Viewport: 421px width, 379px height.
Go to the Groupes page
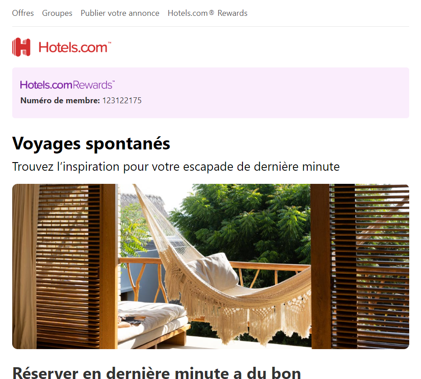click(57, 13)
